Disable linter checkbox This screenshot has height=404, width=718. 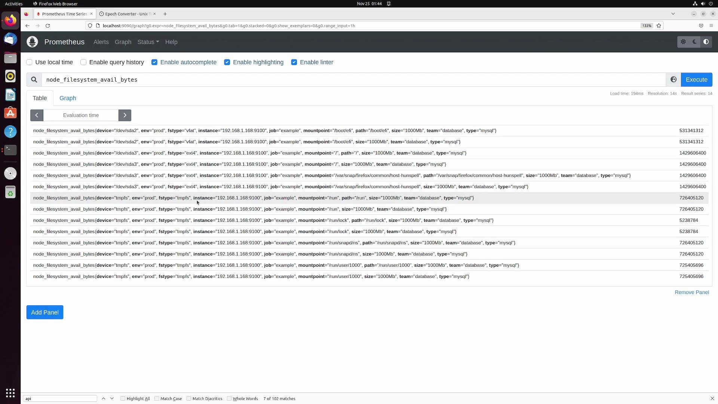click(x=294, y=62)
